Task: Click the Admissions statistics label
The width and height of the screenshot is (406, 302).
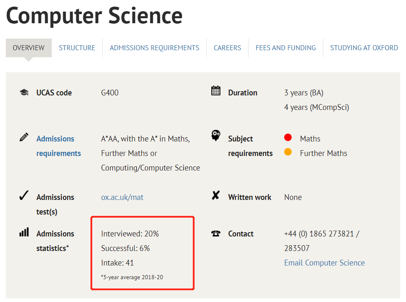Action: click(x=55, y=241)
